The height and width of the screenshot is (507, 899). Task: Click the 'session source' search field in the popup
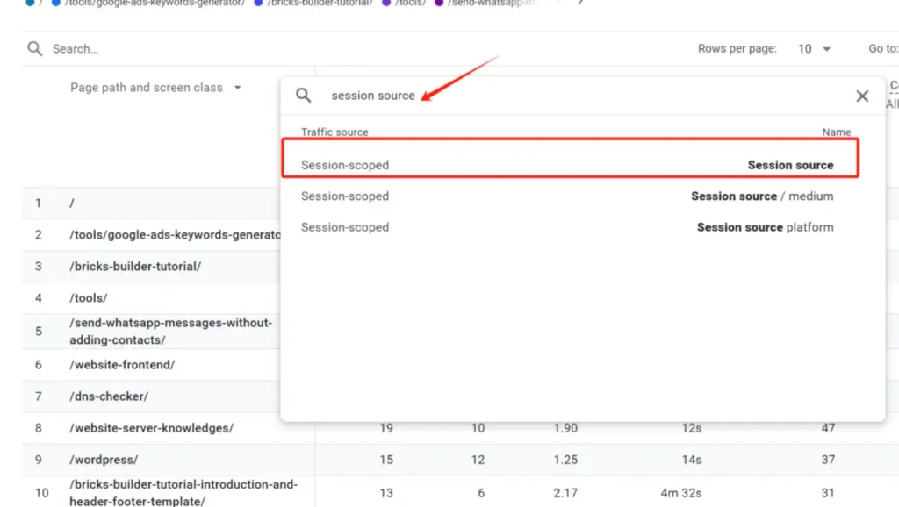pyautogui.click(x=527, y=96)
